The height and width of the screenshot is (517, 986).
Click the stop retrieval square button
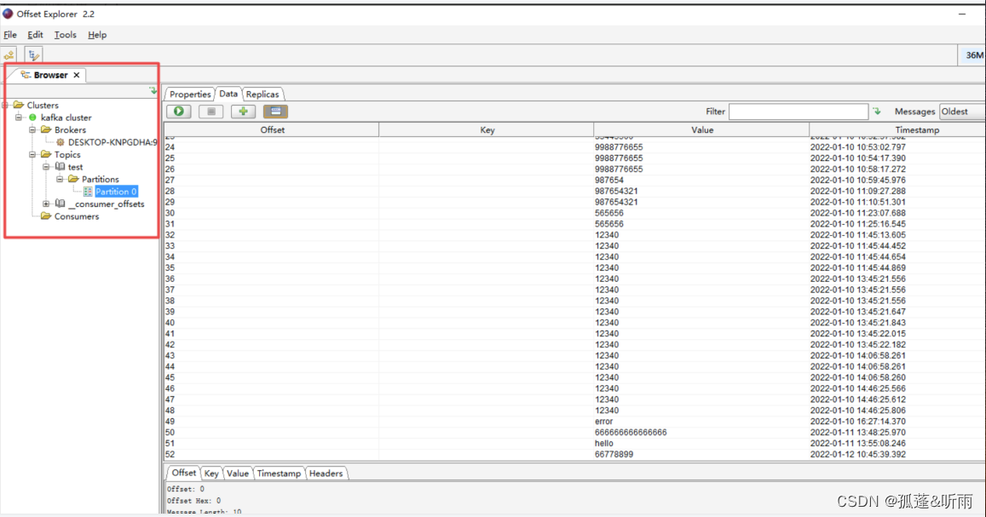click(x=211, y=112)
